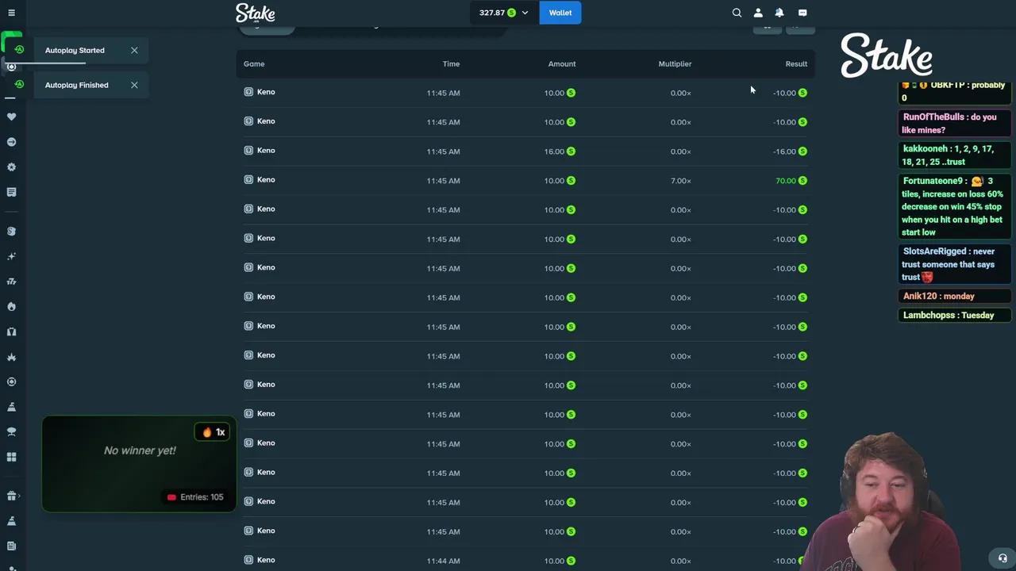Viewport: 1016px width, 571px height.
Task: Open the Wallet
Action: coord(560,13)
